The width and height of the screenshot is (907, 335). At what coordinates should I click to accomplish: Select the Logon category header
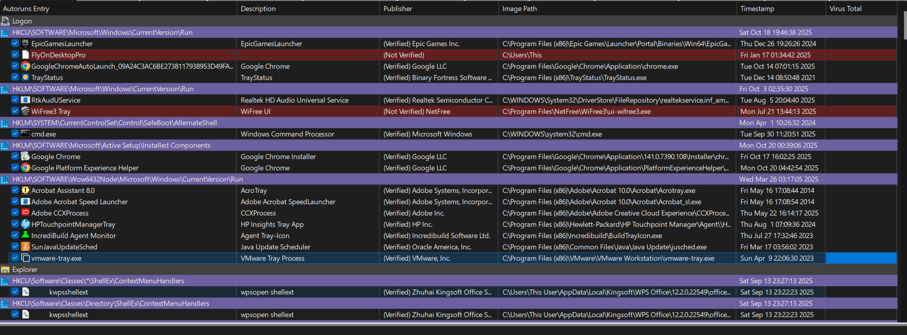coord(22,21)
